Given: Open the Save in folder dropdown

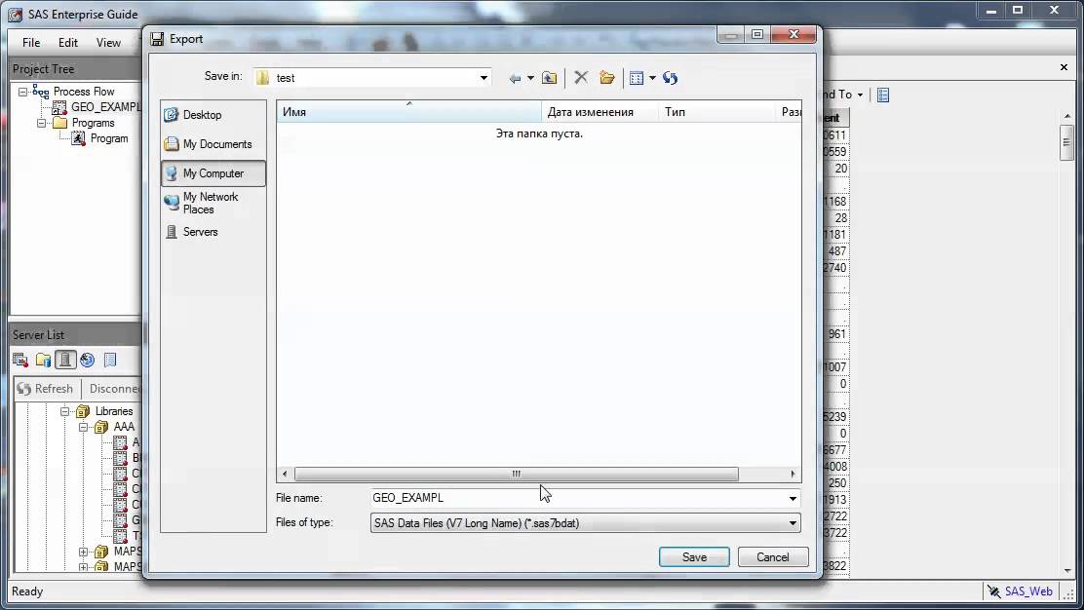Looking at the screenshot, I should point(484,78).
